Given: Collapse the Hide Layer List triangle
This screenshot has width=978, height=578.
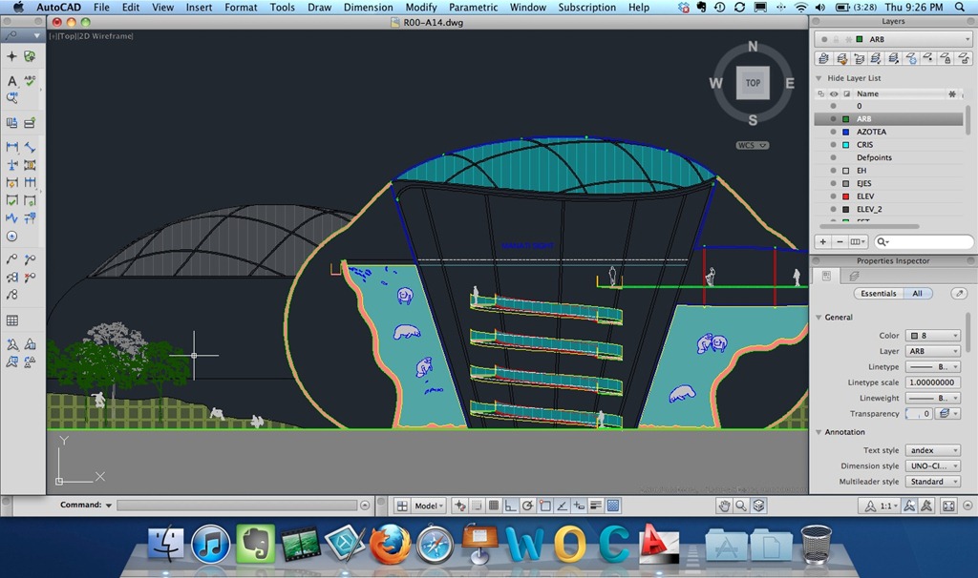Looking at the screenshot, I should 819,78.
